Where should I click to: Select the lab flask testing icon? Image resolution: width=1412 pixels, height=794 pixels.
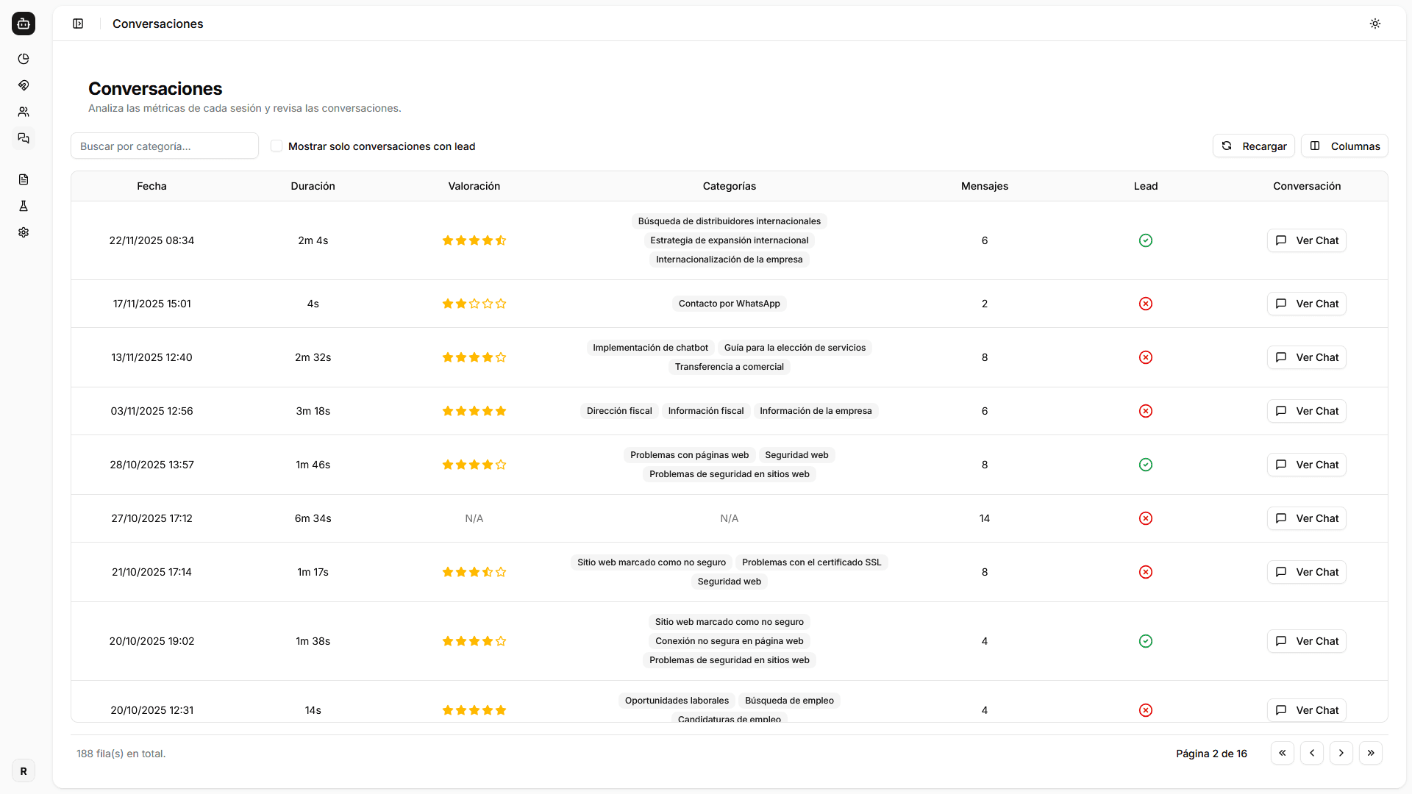coord(24,206)
